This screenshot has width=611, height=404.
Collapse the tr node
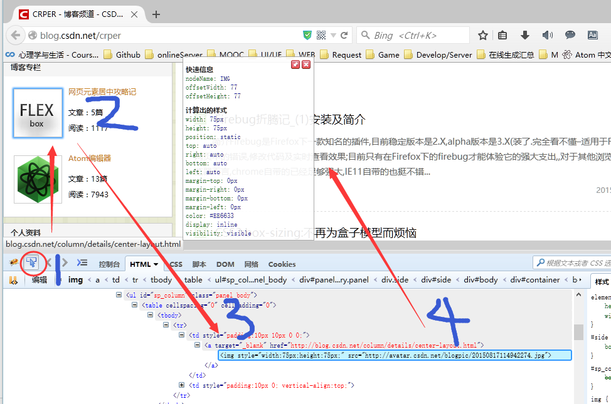point(166,324)
